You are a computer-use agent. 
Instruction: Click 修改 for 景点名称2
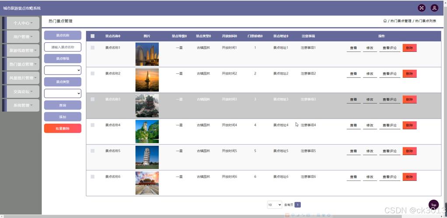click(x=370, y=74)
